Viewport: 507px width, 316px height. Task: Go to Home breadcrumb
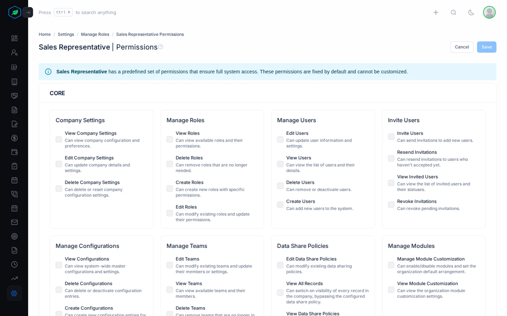coord(45,34)
